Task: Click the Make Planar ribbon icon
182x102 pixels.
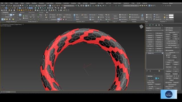Action: [x=142, y=15]
